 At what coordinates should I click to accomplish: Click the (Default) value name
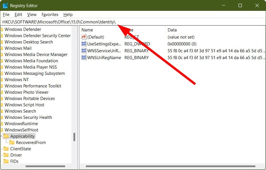coord(96,37)
